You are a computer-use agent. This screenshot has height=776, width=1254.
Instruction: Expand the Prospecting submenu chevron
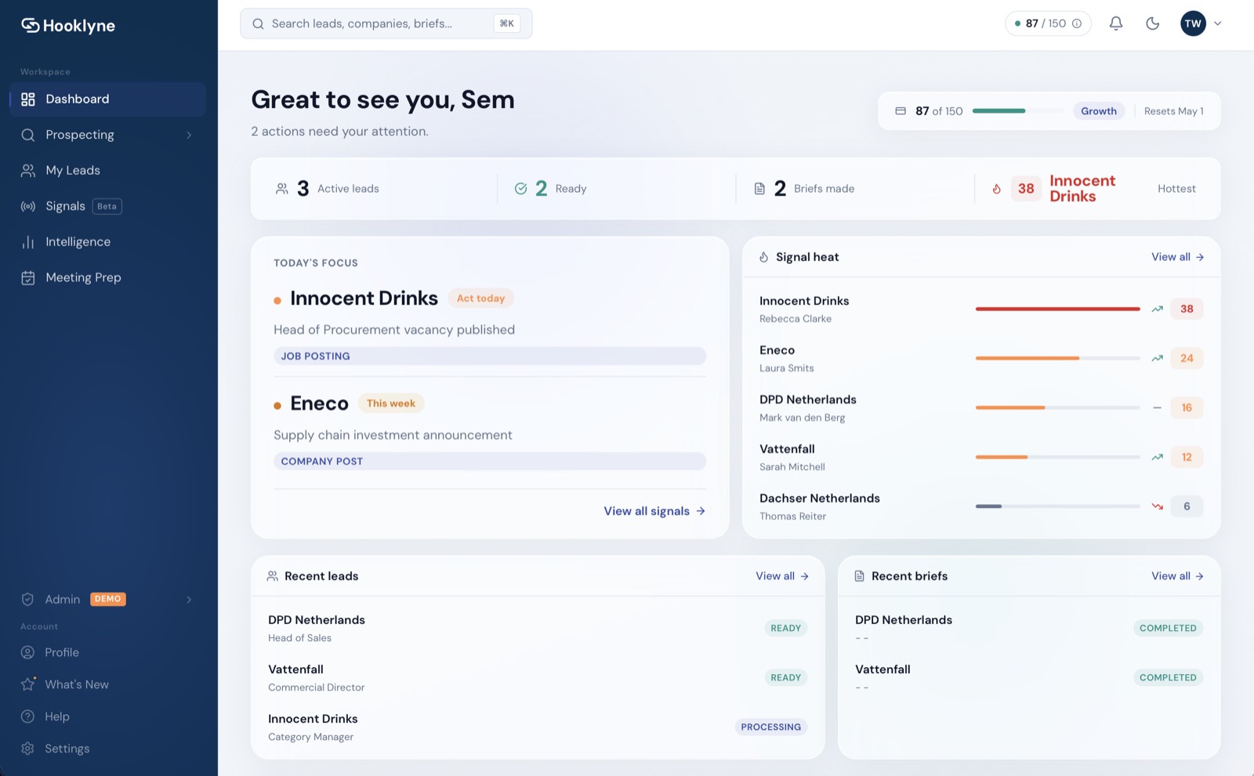[x=189, y=135]
